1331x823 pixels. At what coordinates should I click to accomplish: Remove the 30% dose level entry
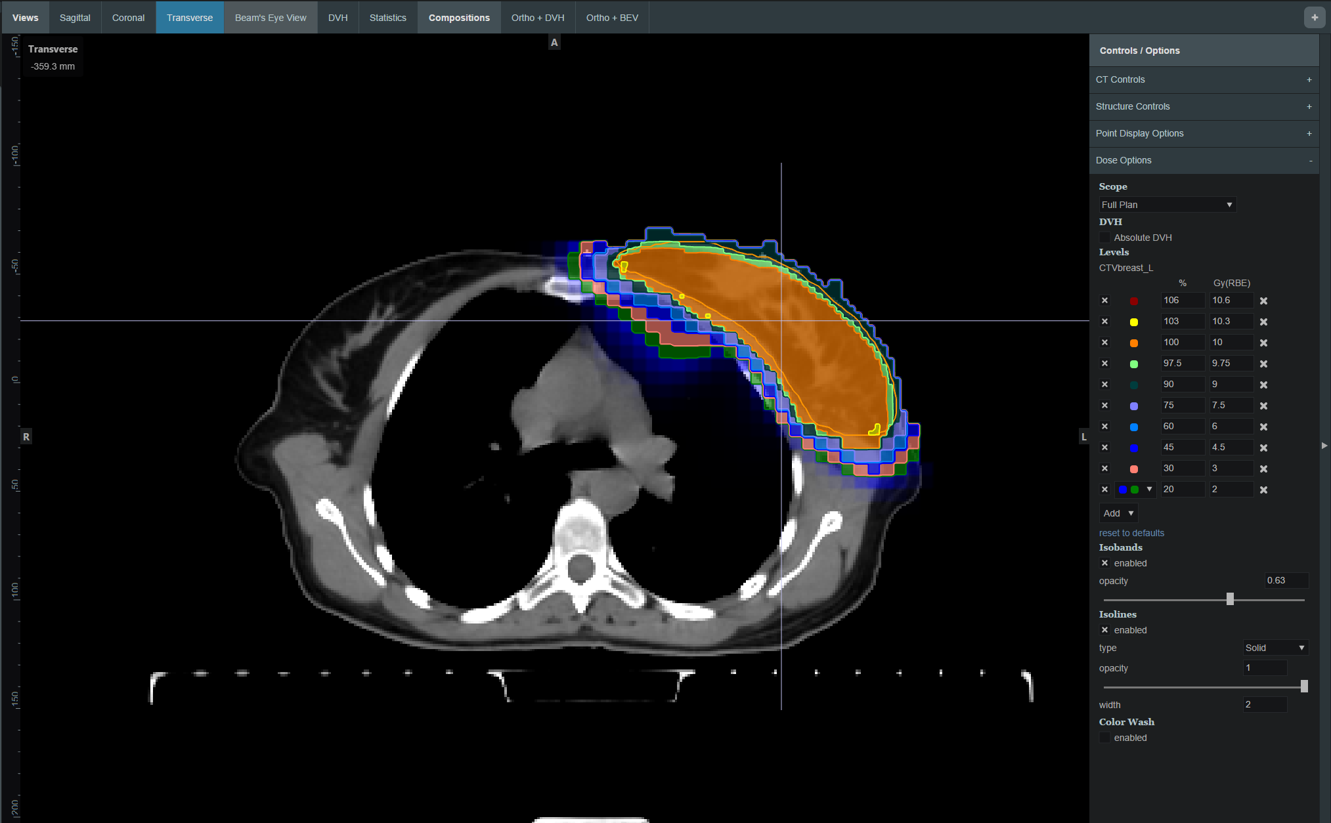pyautogui.click(x=1263, y=469)
